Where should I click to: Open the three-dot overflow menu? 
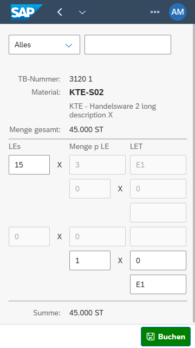point(155,12)
